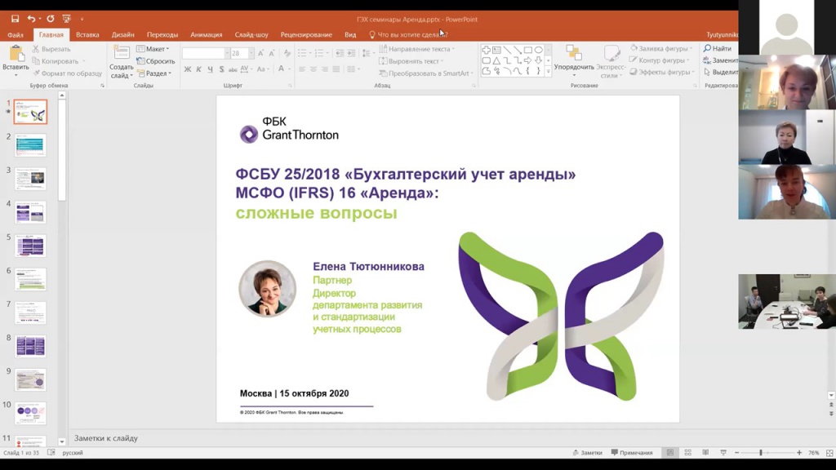This screenshot has width=836, height=470.
Task: Open Выровнять текст dropdown
Action: point(411,61)
